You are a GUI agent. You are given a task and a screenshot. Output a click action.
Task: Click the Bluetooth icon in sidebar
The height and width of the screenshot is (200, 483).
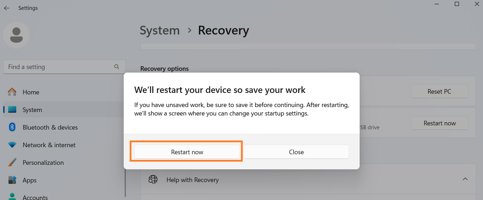[x=12, y=127]
